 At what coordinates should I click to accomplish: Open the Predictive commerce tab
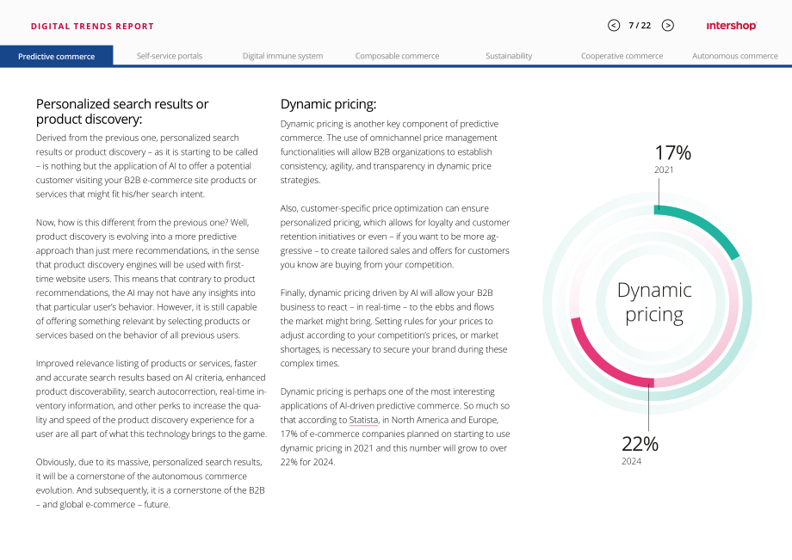coord(57,56)
